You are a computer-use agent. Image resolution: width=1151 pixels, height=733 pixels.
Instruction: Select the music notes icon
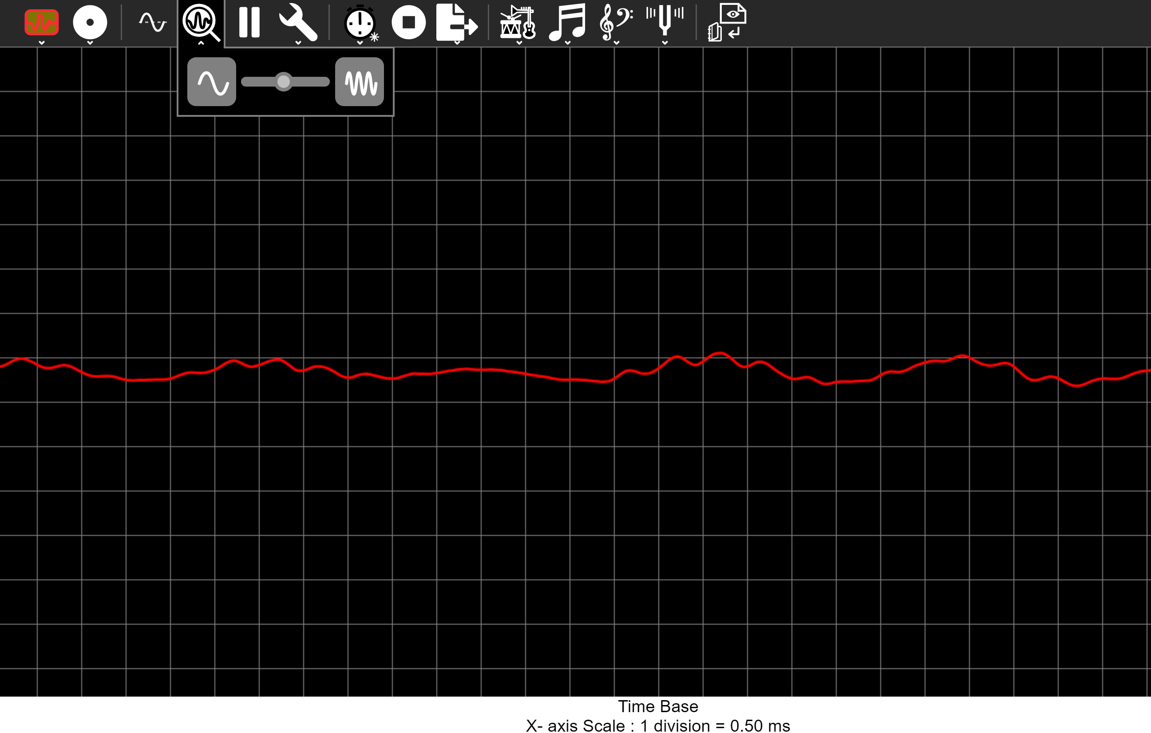[x=567, y=22]
